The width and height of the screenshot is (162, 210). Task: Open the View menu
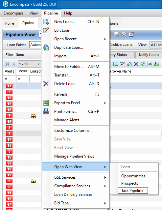tap(34, 13)
